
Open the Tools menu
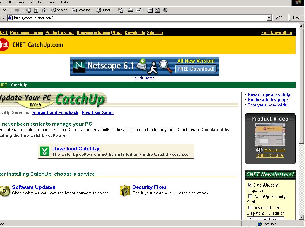click(x=52, y=2)
